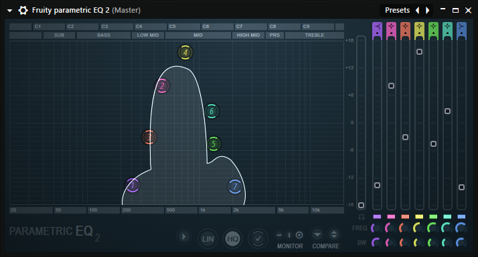Screen dimensions: 478x257
Task: Open the plugin options dropdown arrow
Action: 10,11
